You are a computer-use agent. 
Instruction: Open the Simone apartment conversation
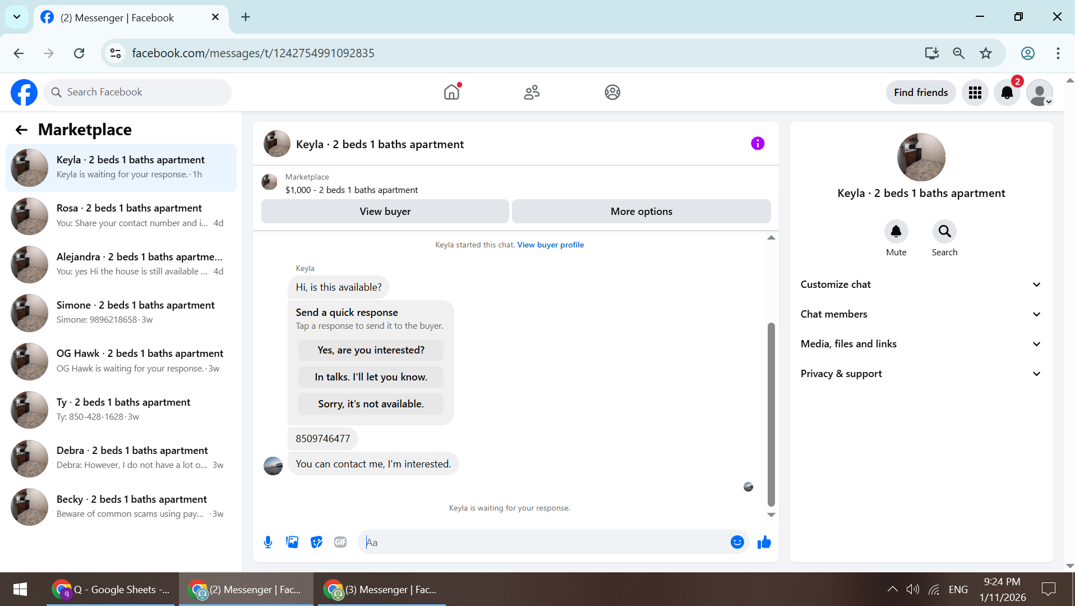(121, 313)
